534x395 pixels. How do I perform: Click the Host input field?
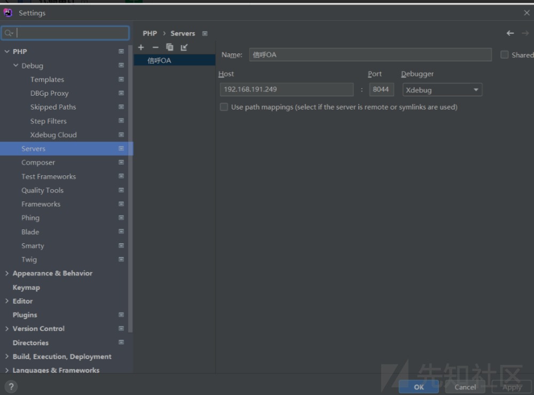point(286,90)
